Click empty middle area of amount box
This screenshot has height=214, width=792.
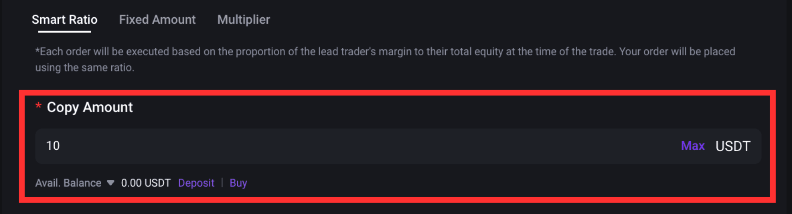click(x=365, y=146)
